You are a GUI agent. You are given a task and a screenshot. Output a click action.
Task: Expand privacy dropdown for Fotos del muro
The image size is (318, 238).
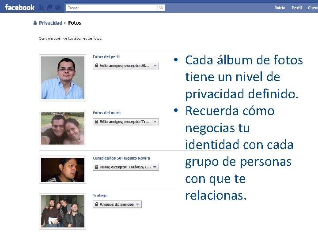point(126,122)
